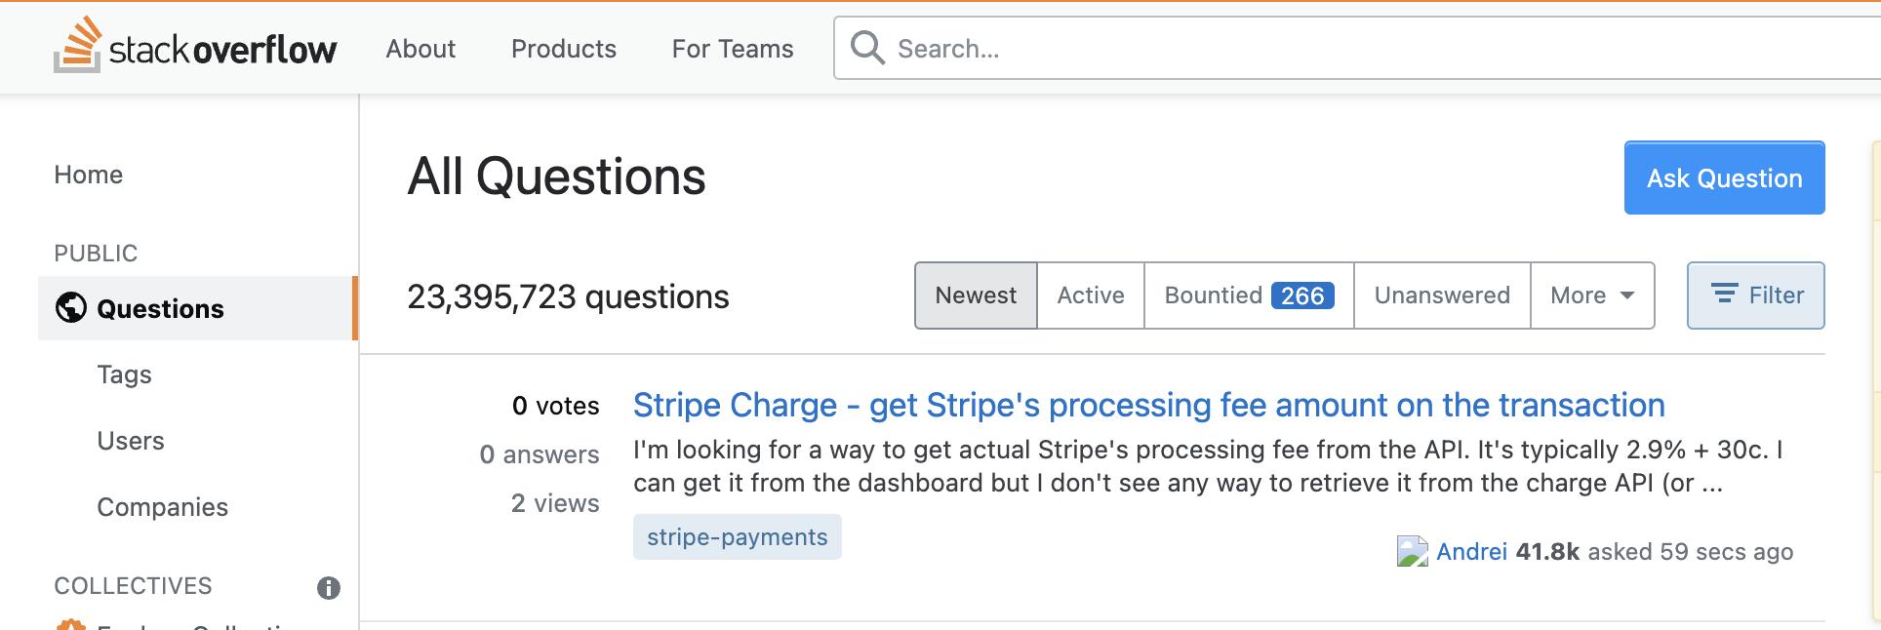The image size is (1881, 630).
Task: Switch to the Active tab
Action: [x=1090, y=295]
